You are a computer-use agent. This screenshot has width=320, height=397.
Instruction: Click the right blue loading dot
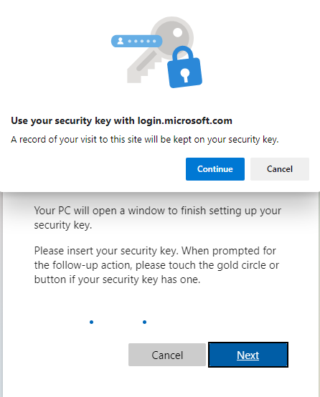point(144,322)
